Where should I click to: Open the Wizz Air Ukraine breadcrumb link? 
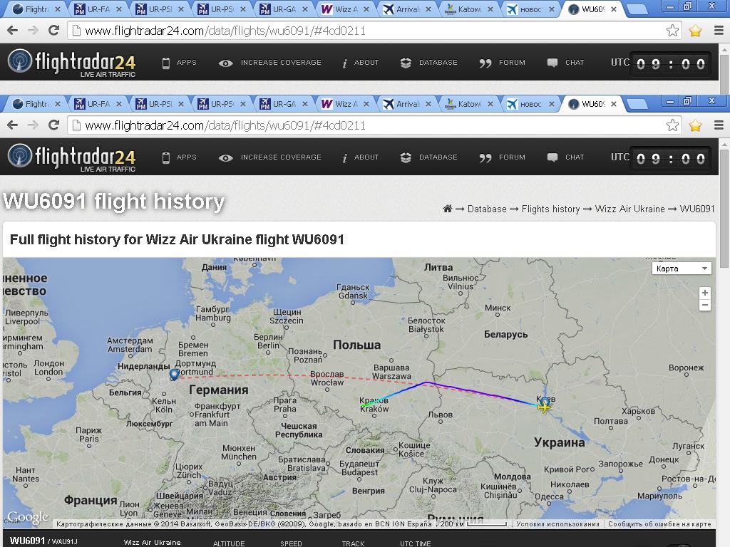629,209
